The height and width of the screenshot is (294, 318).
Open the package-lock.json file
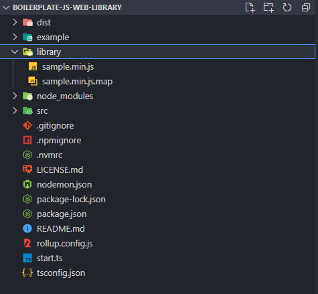pyautogui.click(x=71, y=200)
